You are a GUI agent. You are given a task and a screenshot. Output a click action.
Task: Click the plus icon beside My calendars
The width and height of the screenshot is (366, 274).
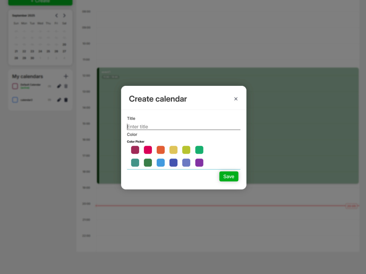click(x=66, y=76)
